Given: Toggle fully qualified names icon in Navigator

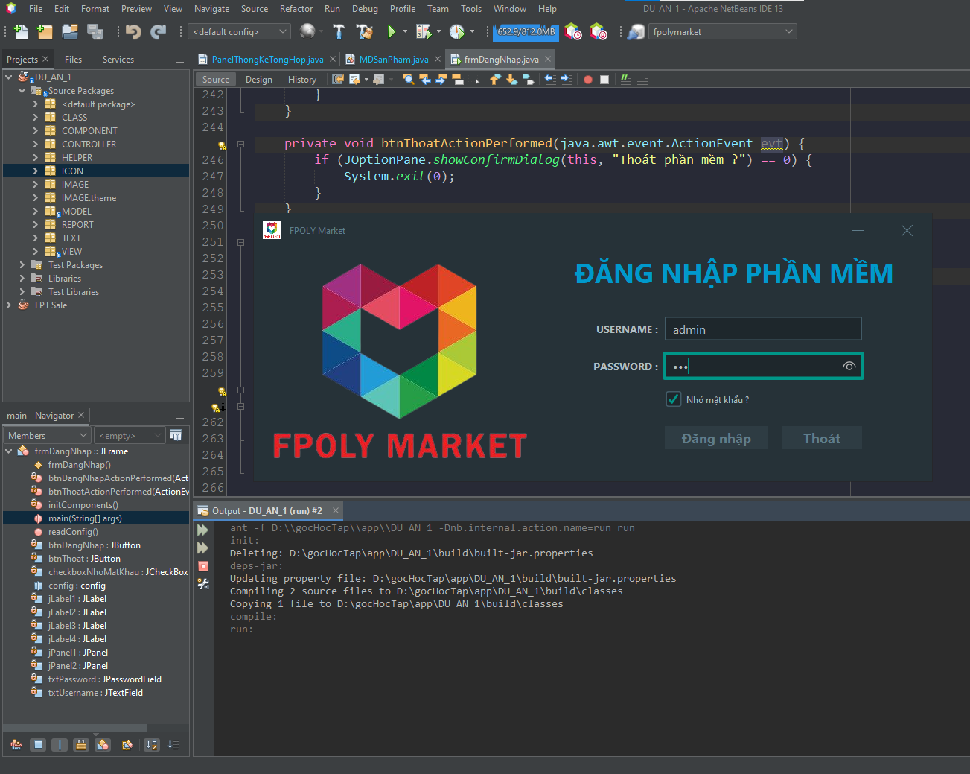Looking at the screenshot, I should click(x=127, y=744).
